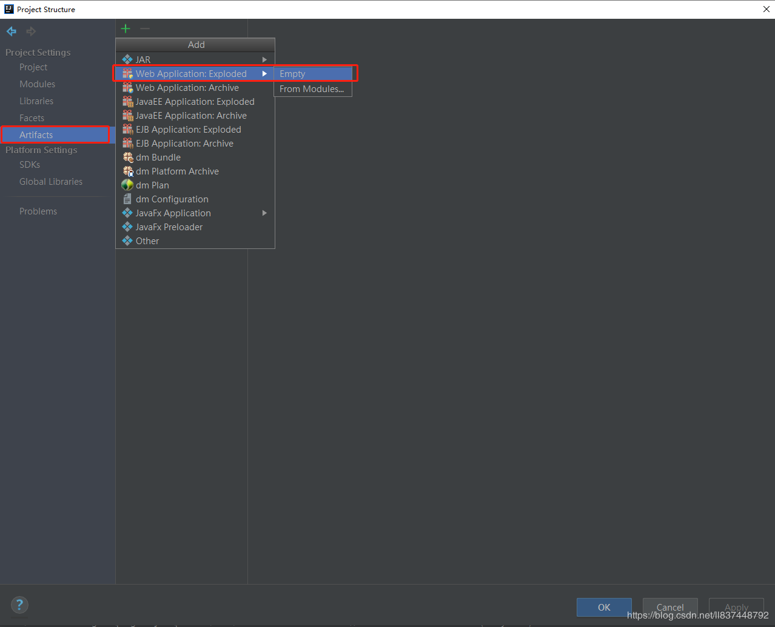Click the Web Application: Exploded gift icon
Image resolution: width=775 pixels, height=627 pixels.
click(127, 73)
